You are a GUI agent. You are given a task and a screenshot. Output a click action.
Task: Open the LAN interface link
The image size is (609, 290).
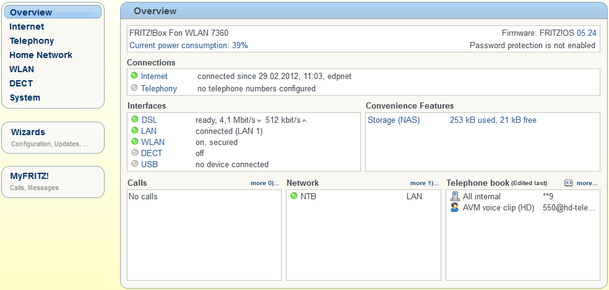point(149,131)
